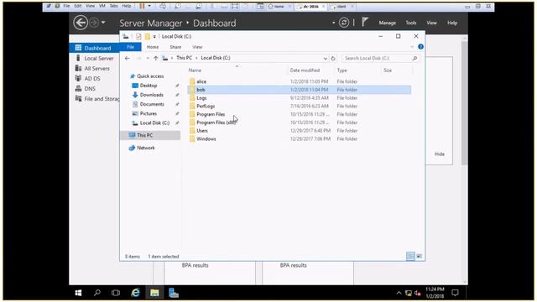537x302 pixels.
Task: Select Pictures in navigation pane
Action: tap(149, 113)
